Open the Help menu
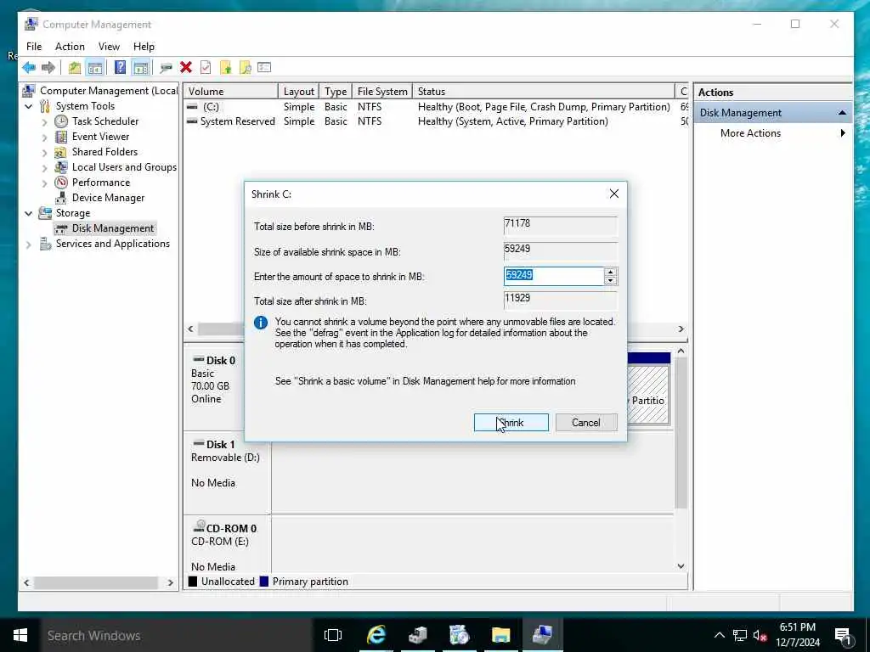Image resolution: width=870 pixels, height=652 pixels. click(x=144, y=47)
